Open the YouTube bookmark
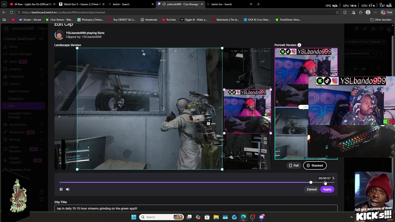 pyautogui.click(x=168, y=20)
